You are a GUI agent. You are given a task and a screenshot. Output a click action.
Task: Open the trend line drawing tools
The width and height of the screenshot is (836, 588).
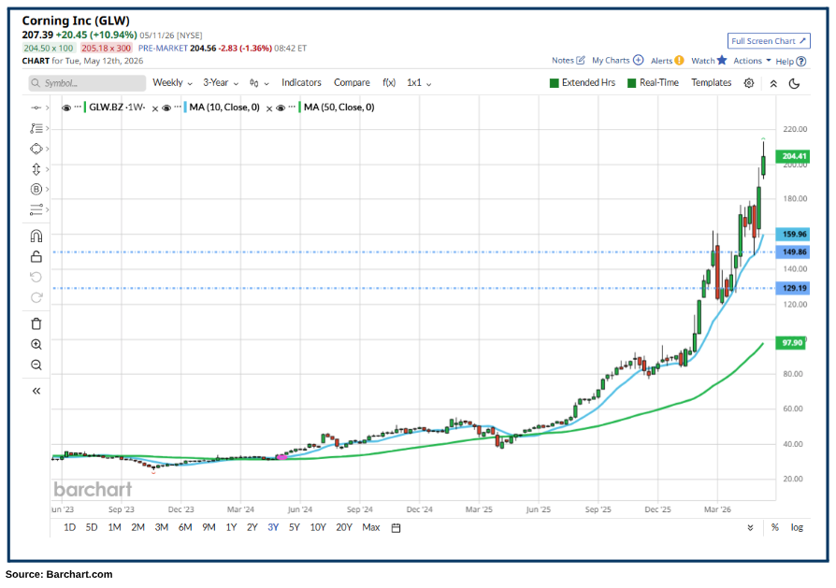pyautogui.click(x=36, y=128)
